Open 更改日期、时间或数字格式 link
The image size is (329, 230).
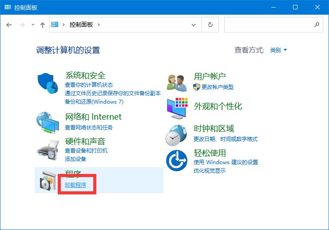click(x=226, y=139)
